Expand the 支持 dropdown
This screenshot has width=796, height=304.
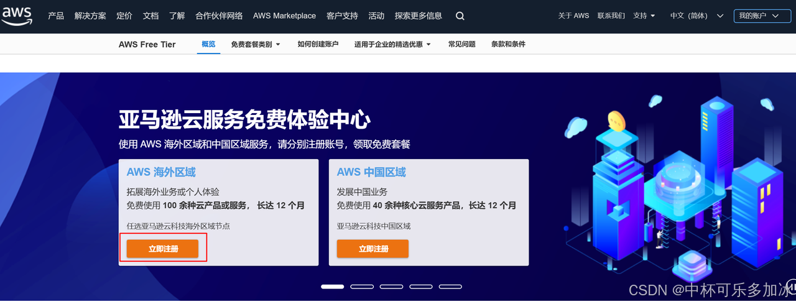pyautogui.click(x=644, y=16)
